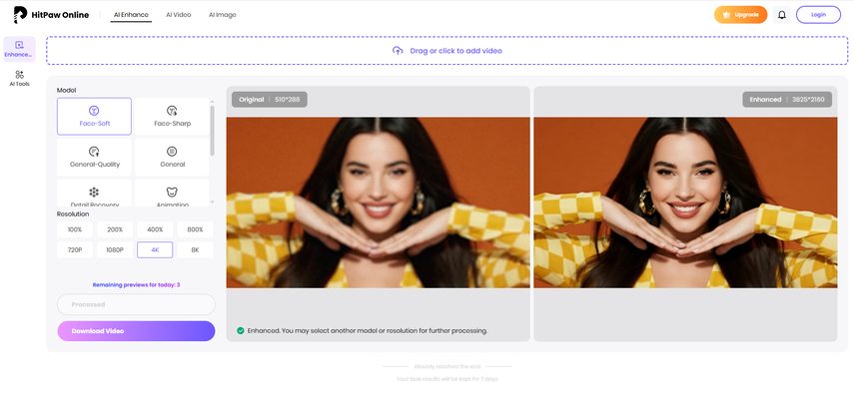The image size is (854, 407).
Task: Click the model list scrollbar
Action: pyautogui.click(x=212, y=130)
